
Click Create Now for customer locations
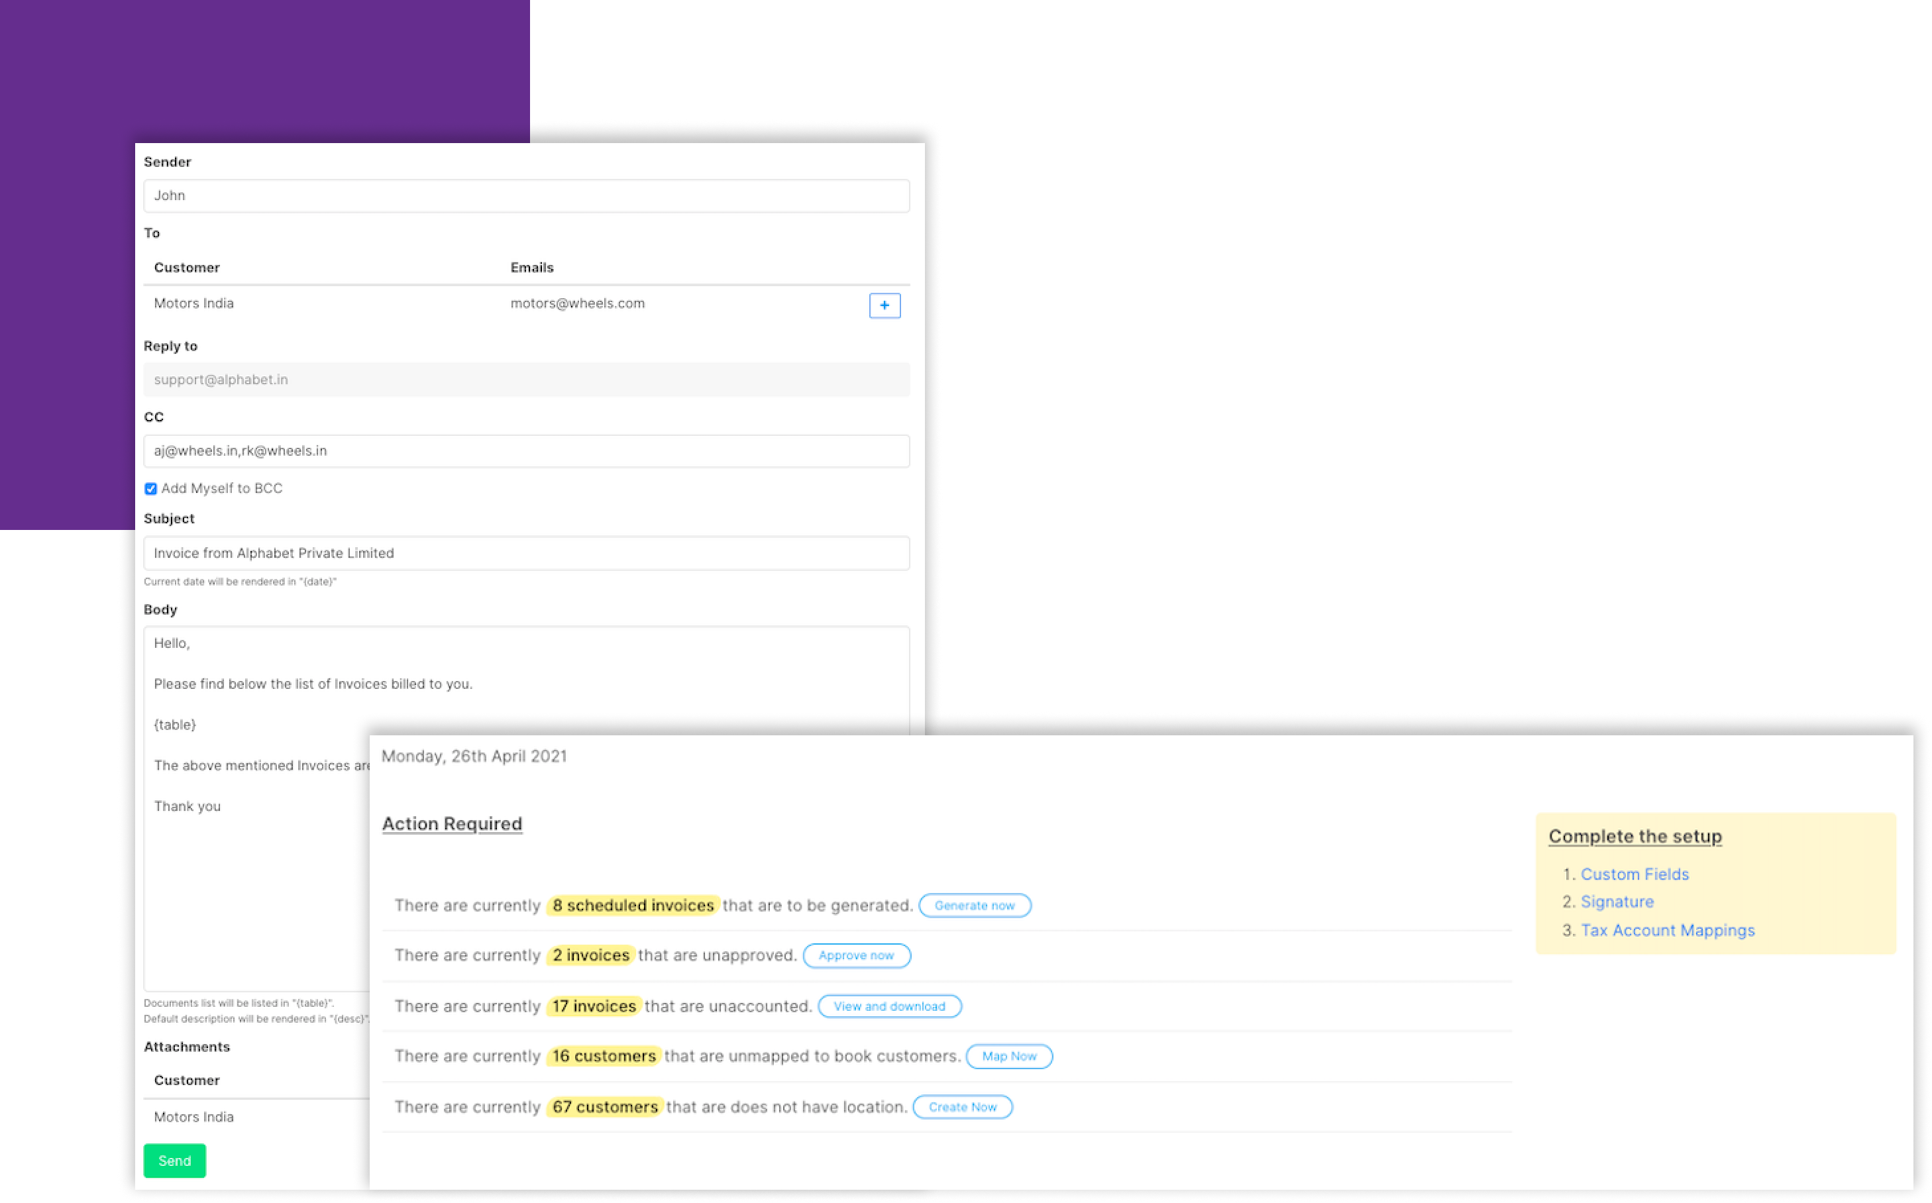tap(962, 1107)
